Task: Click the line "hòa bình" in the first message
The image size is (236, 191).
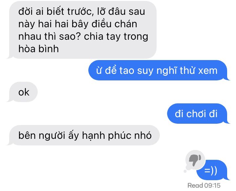Action: point(38,49)
